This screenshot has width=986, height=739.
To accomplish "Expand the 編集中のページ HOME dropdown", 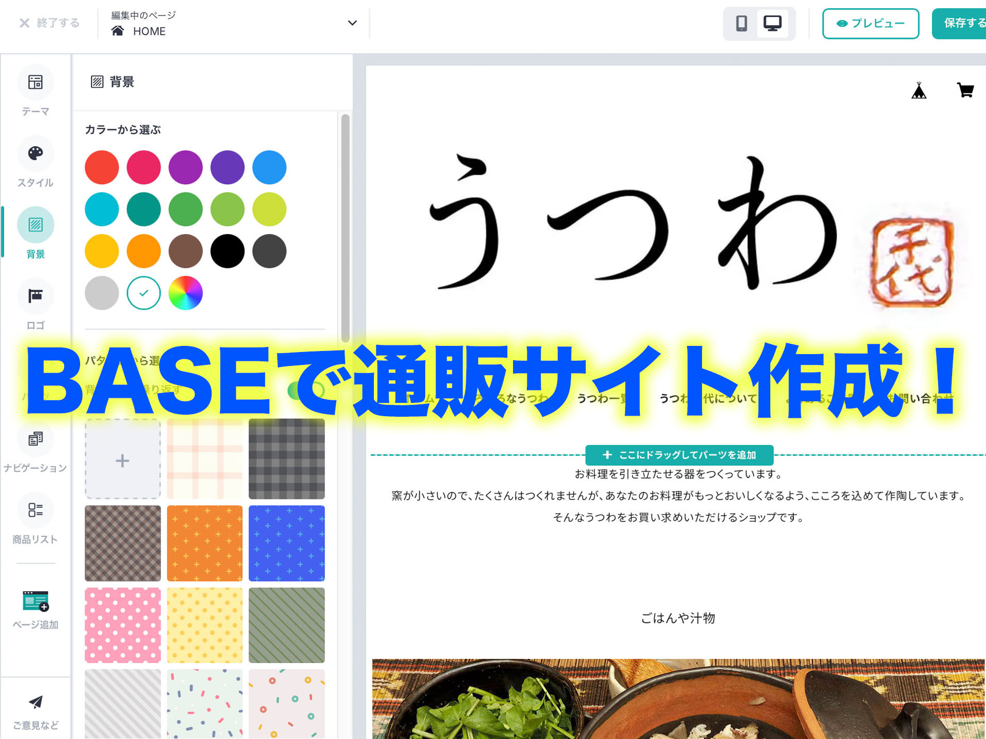I will coord(352,23).
